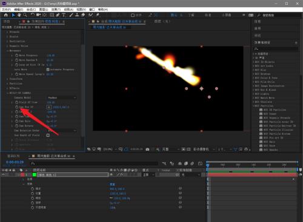Toggle transparency grid button below viewer

coord(188,149)
